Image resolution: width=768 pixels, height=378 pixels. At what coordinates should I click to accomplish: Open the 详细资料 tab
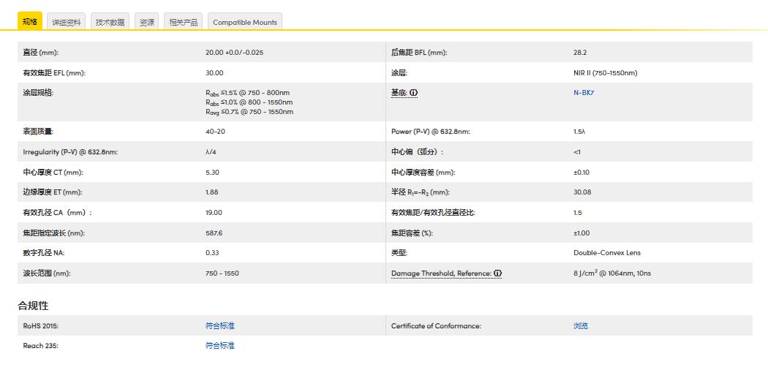click(x=67, y=22)
